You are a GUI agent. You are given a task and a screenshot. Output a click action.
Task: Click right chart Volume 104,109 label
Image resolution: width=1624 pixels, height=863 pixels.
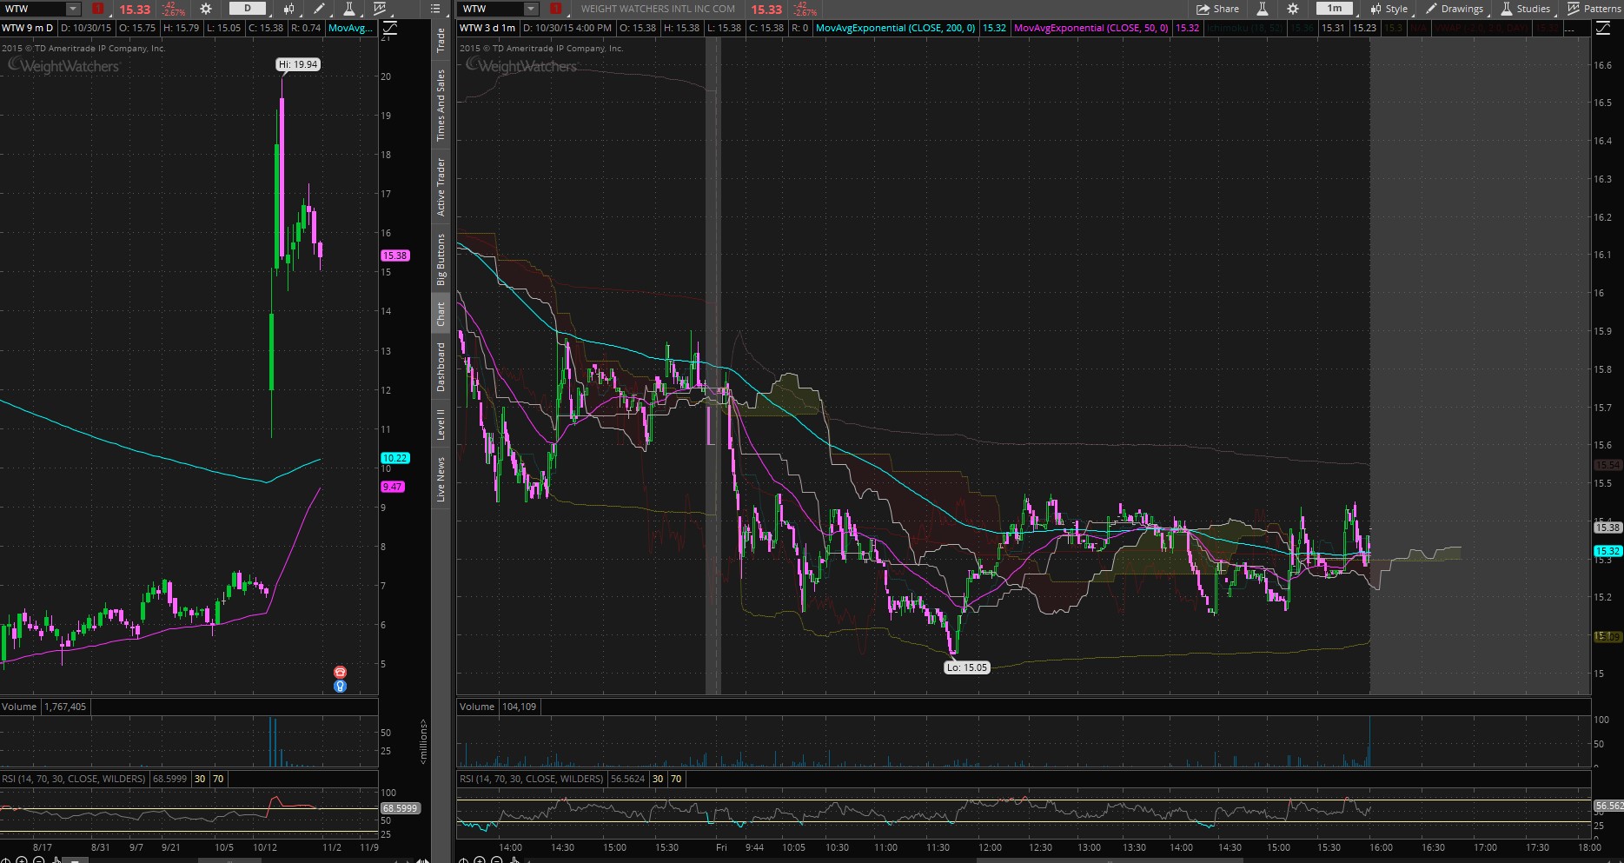pos(499,707)
